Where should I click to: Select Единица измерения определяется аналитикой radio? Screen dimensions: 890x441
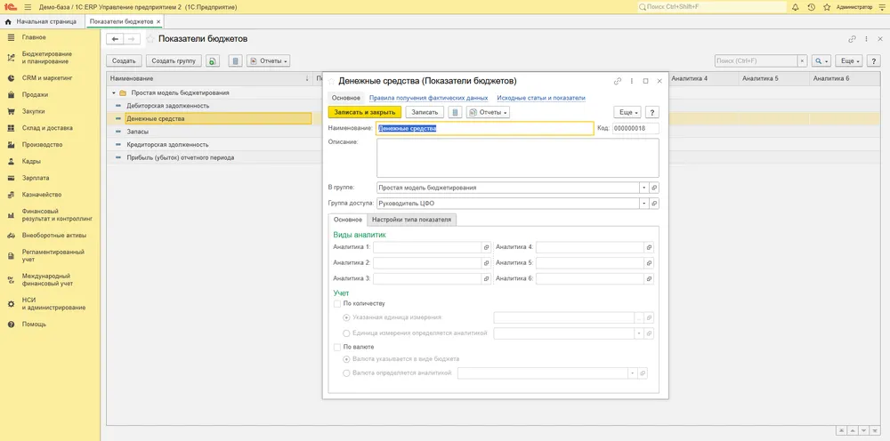(x=347, y=333)
